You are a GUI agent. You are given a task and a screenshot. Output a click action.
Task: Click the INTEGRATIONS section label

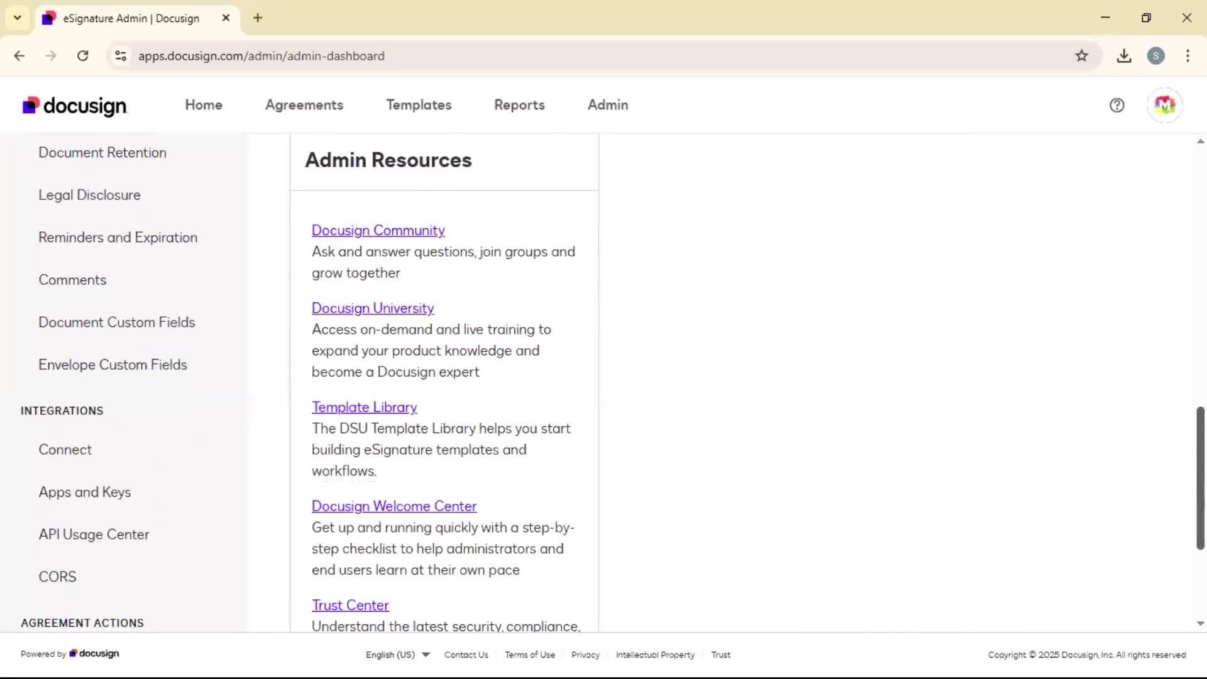point(62,411)
